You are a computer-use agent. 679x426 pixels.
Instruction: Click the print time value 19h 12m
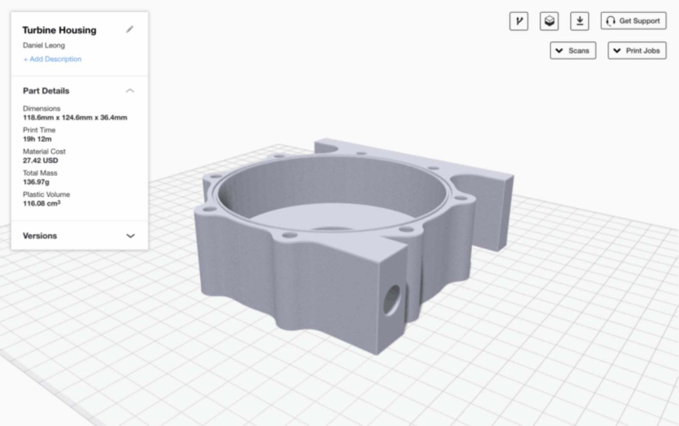click(37, 139)
